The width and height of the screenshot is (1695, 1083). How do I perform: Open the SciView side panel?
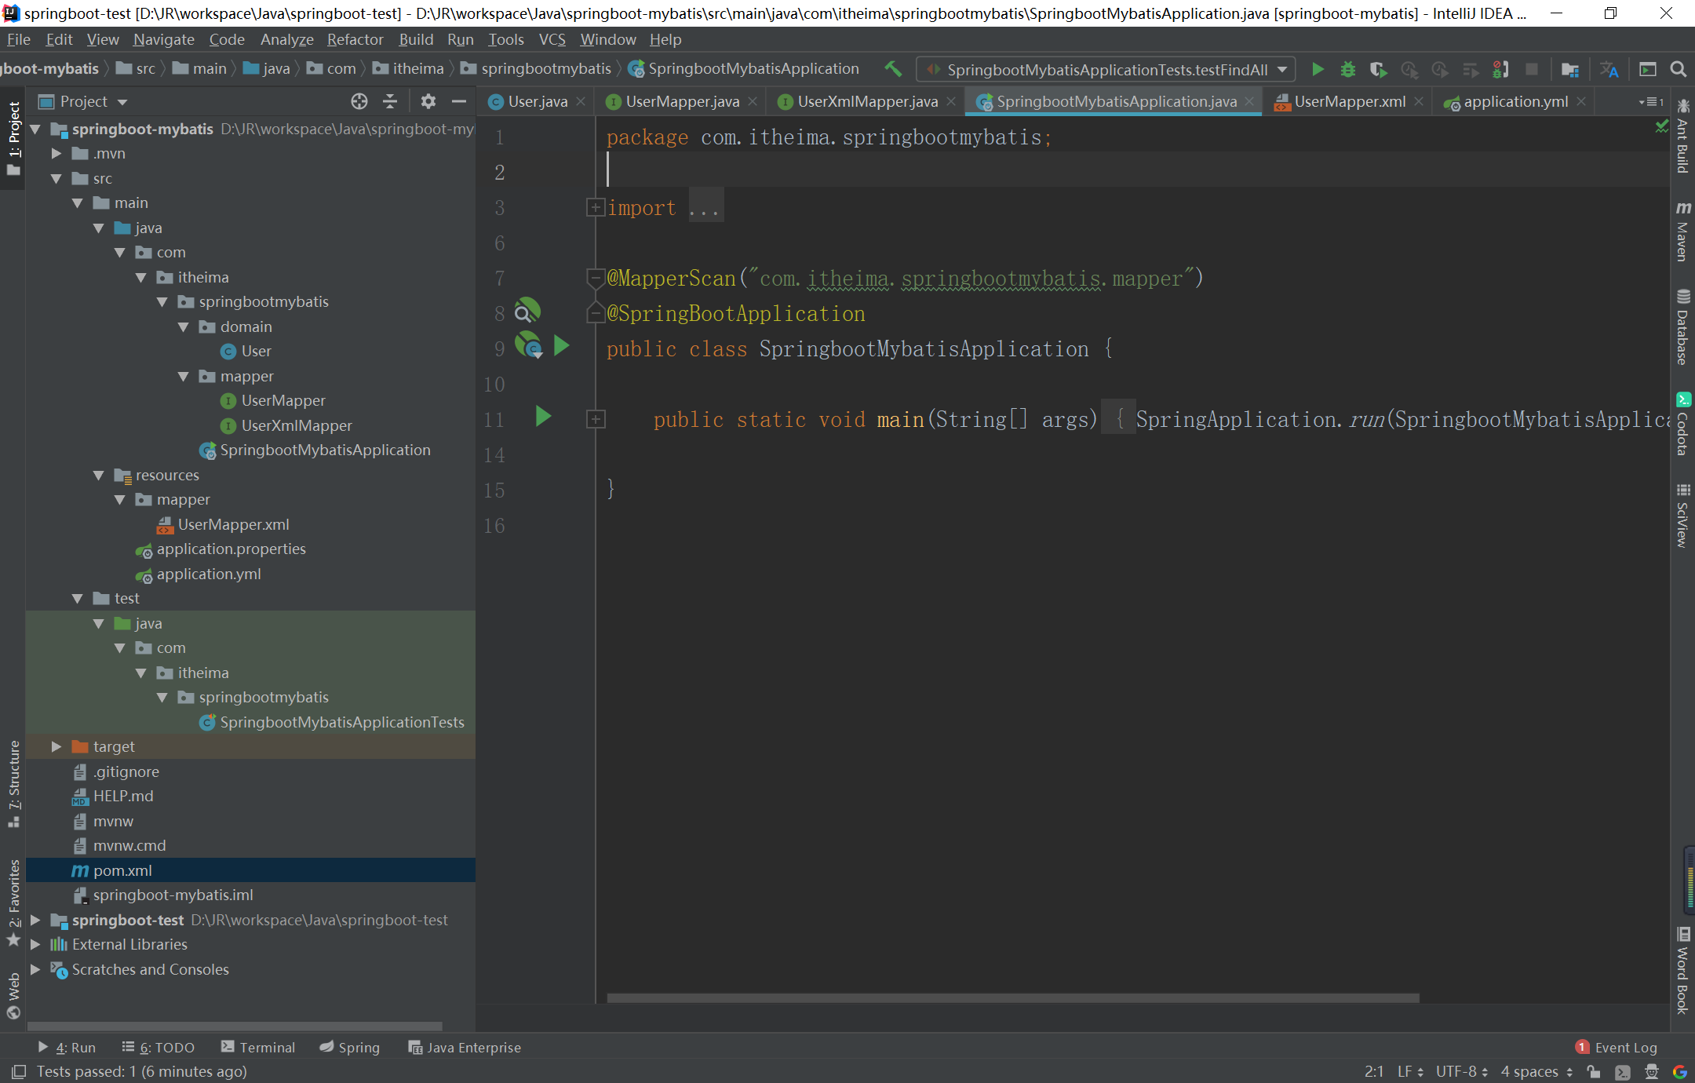1682,515
